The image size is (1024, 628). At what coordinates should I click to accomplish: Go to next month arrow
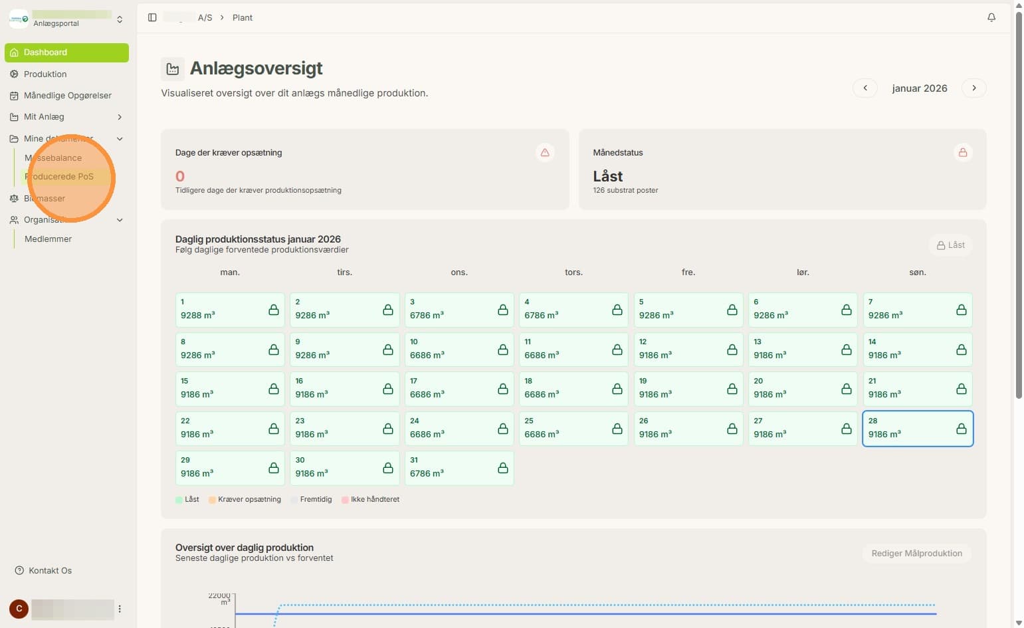pyautogui.click(x=974, y=88)
